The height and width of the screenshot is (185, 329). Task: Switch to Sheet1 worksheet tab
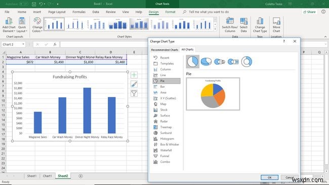32,176
